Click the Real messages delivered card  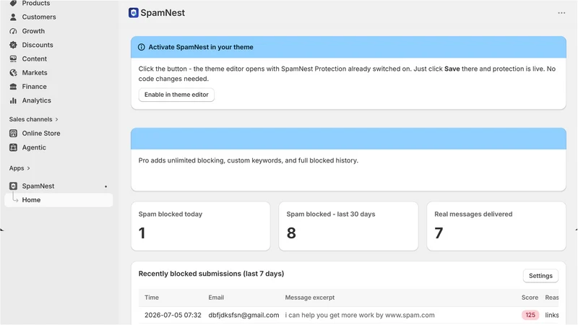click(496, 226)
